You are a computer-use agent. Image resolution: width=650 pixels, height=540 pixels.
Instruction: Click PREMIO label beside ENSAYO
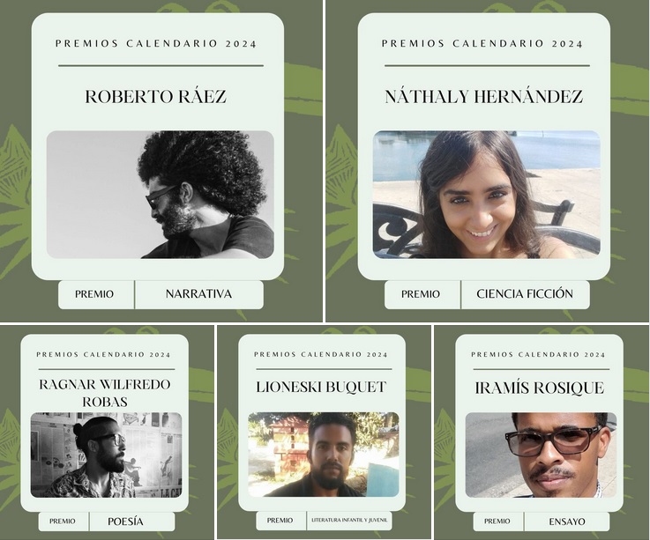tap(497, 521)
